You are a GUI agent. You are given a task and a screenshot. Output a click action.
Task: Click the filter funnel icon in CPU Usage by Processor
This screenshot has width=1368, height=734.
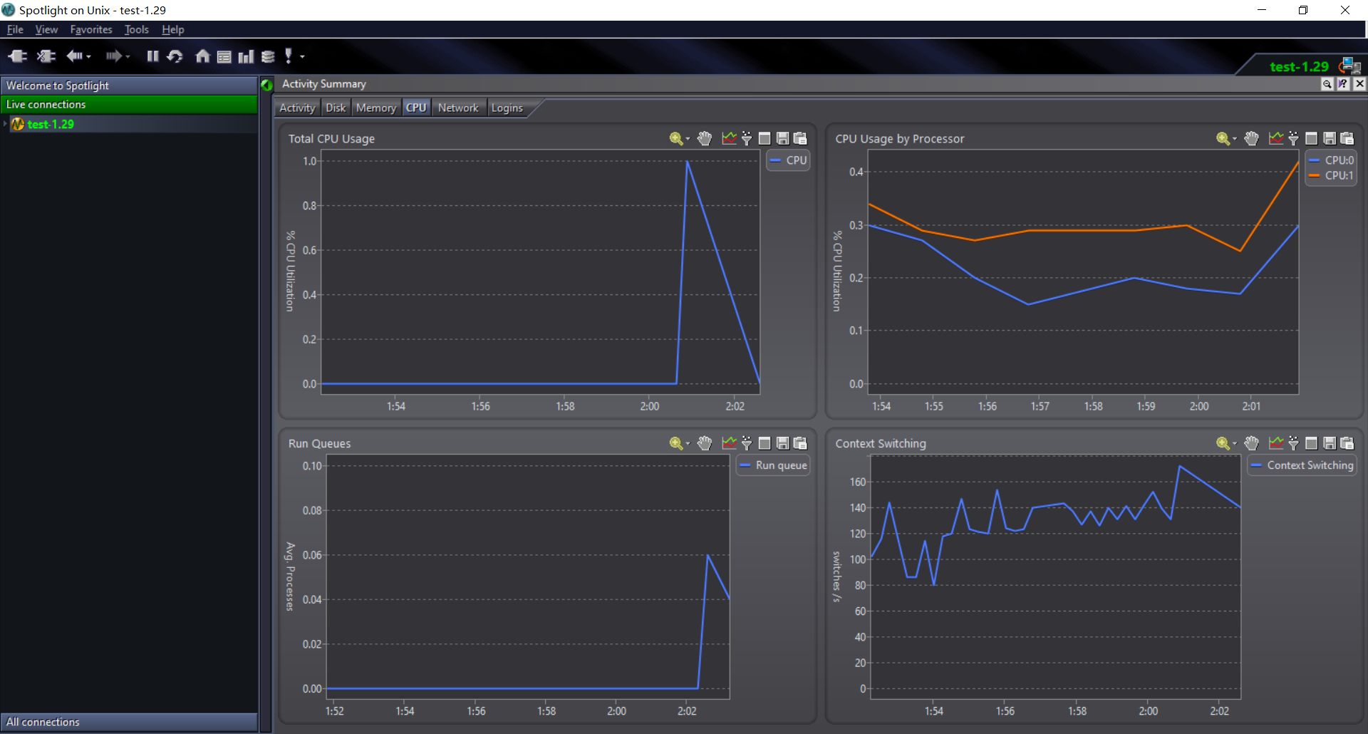click(x=1294, y=138)
